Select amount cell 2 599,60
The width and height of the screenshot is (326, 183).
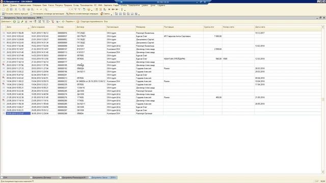coord(213,49)
